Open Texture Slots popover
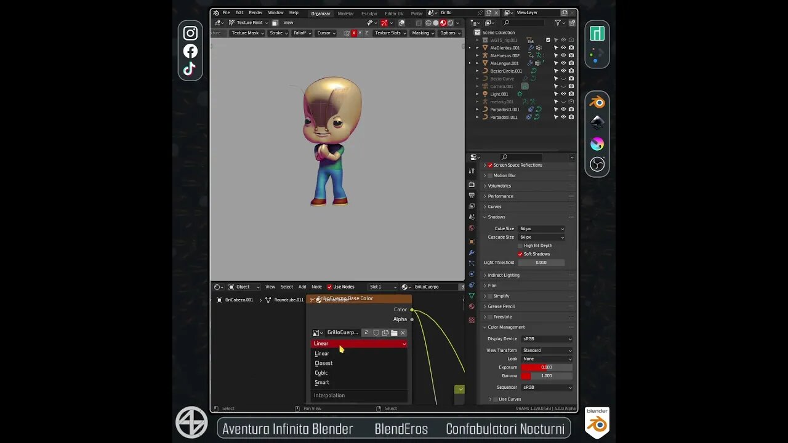 (390, 33)
